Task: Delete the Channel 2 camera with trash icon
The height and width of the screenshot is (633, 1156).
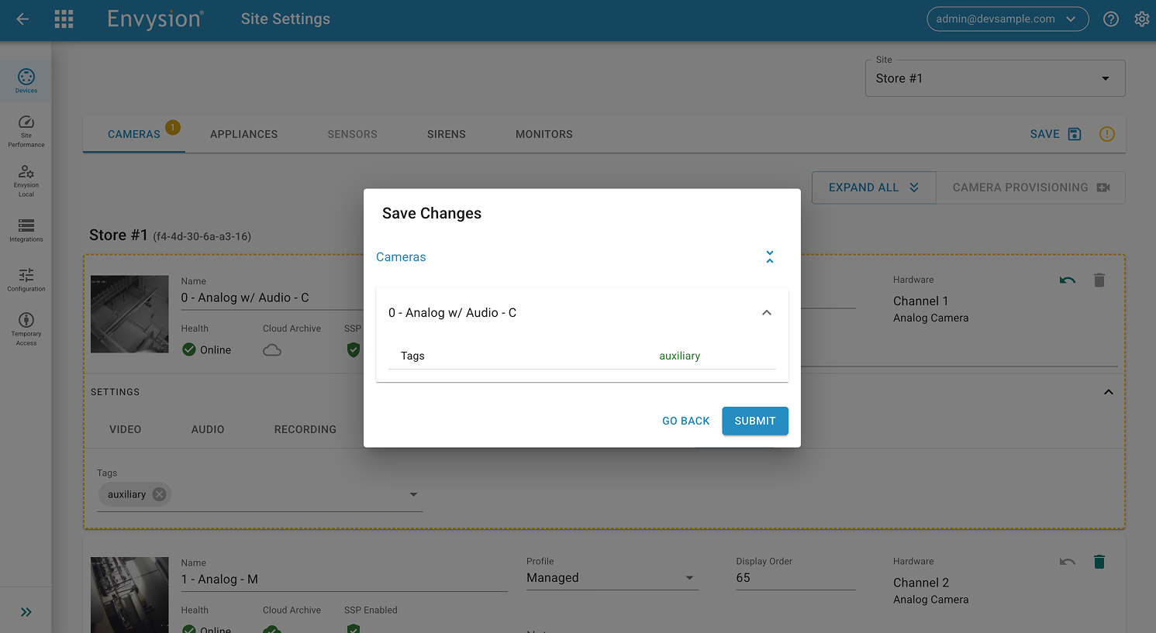Action: click(x=1099, y=562)
